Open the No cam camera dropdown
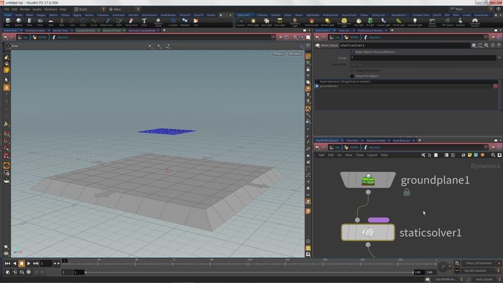The height and width of the screenshot is (283, 503). [x=295, y=53]
